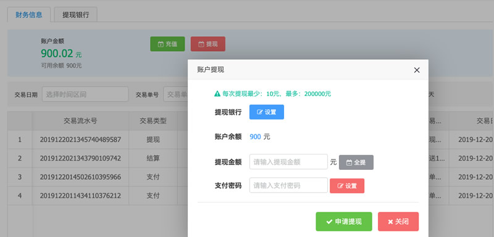
Task: Switch to the 提现银行 tab
Action: 75,14
